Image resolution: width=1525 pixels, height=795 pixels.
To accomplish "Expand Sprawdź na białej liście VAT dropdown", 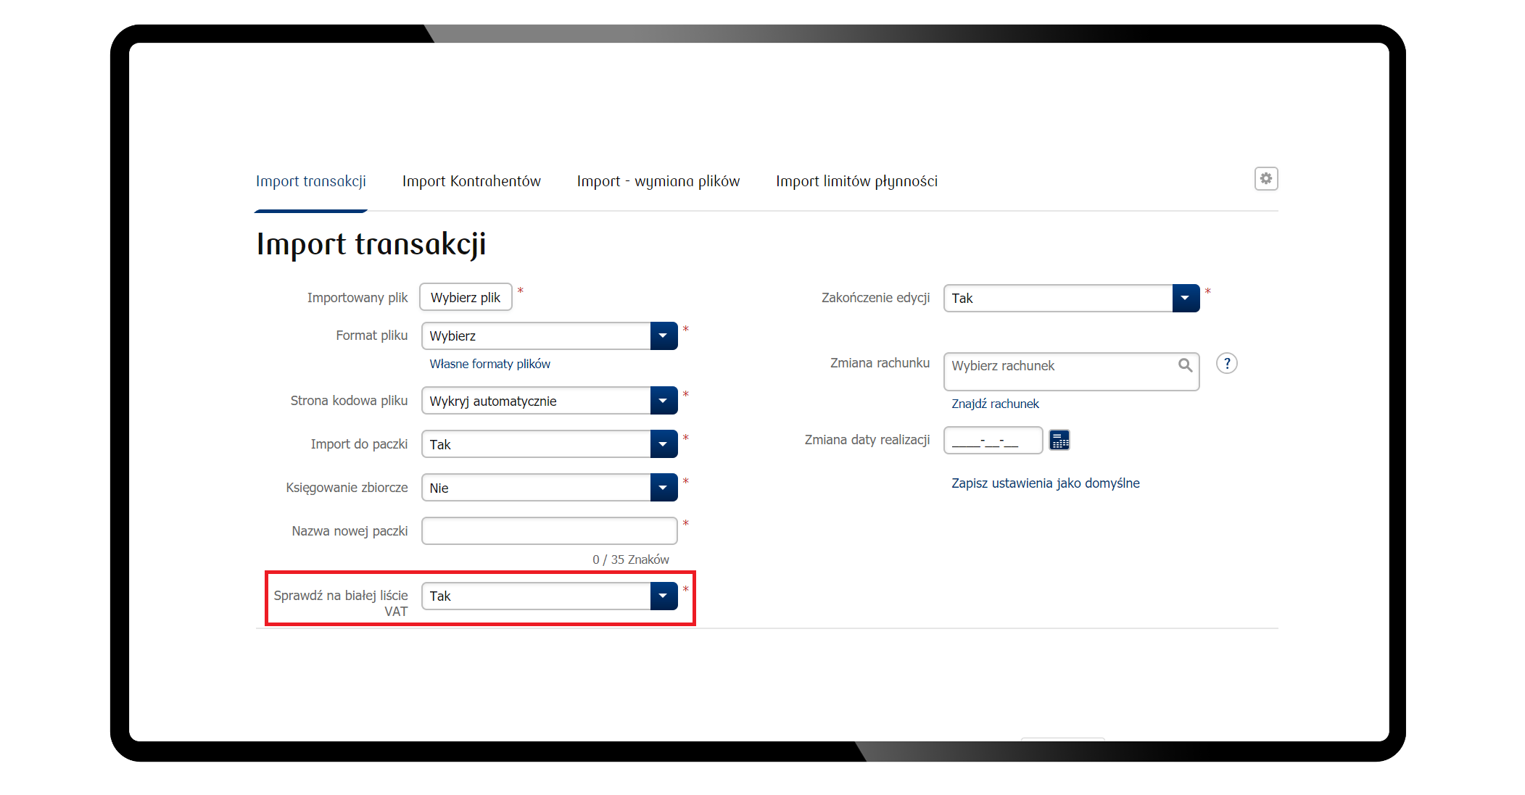I will [663, 596].
